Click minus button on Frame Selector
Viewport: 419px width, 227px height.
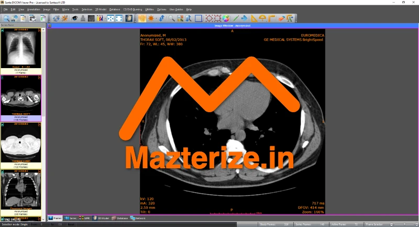coord(391,224)
